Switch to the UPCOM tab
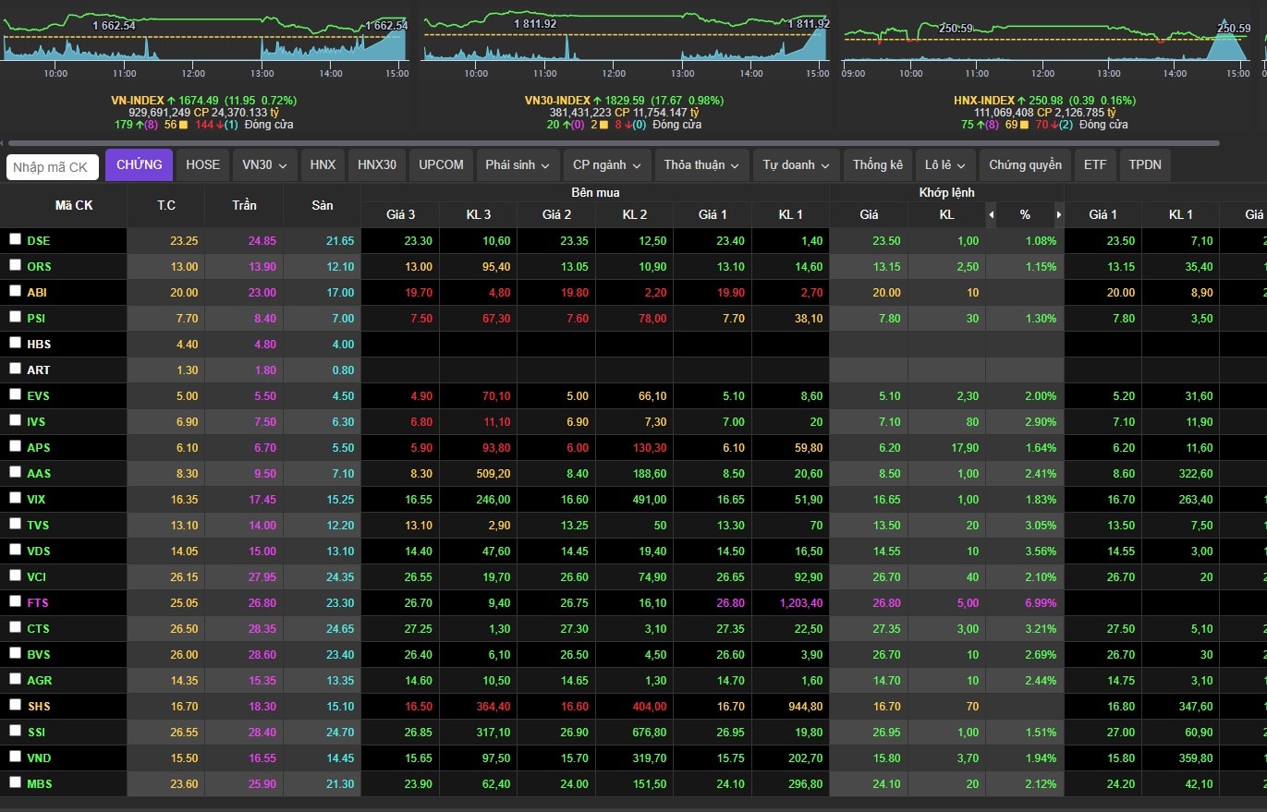The height and width of the screenshot is (812, 1267). (x=441, y=165)
